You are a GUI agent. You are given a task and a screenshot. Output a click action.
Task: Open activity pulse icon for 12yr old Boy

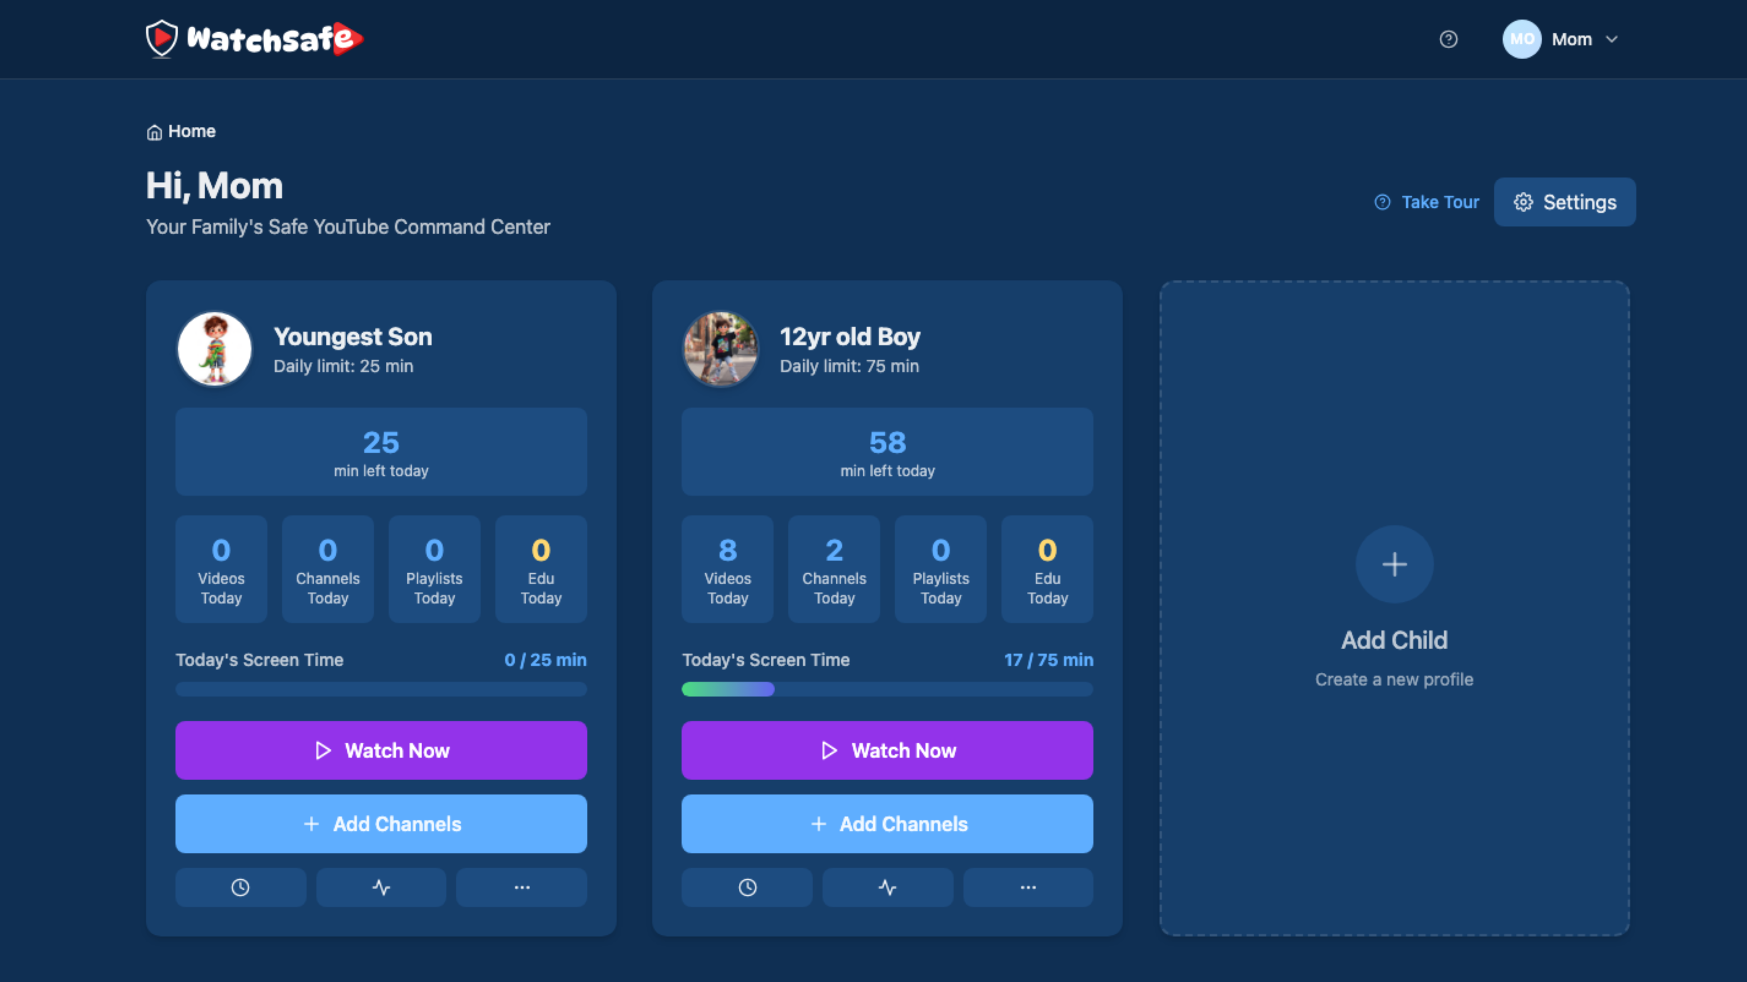(x=887, y=887)
